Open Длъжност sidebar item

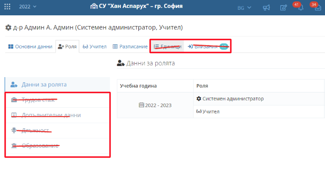57,131
